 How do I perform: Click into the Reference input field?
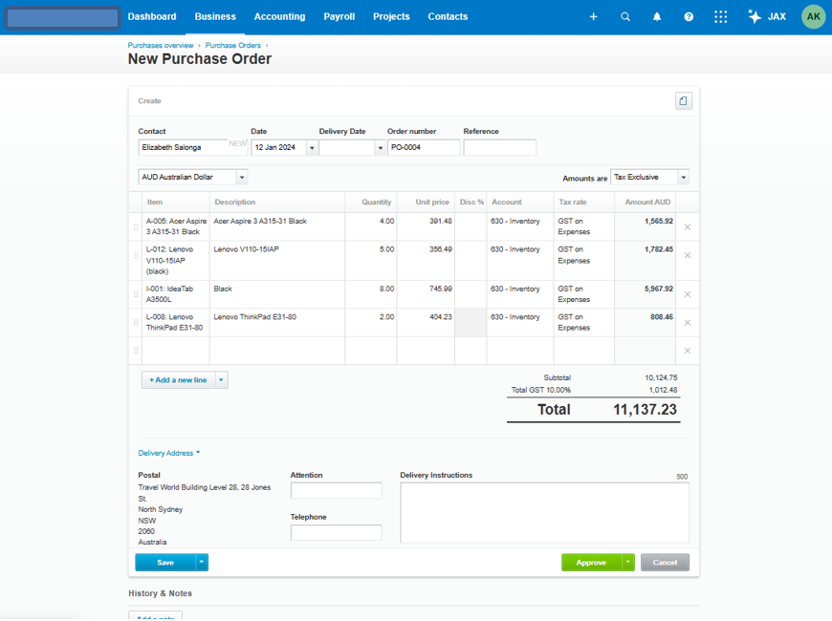pyautogui.click(x=499, y=147)
